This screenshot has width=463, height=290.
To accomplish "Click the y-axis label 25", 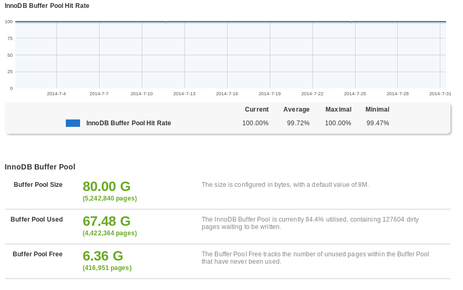I will click(10, 72).
